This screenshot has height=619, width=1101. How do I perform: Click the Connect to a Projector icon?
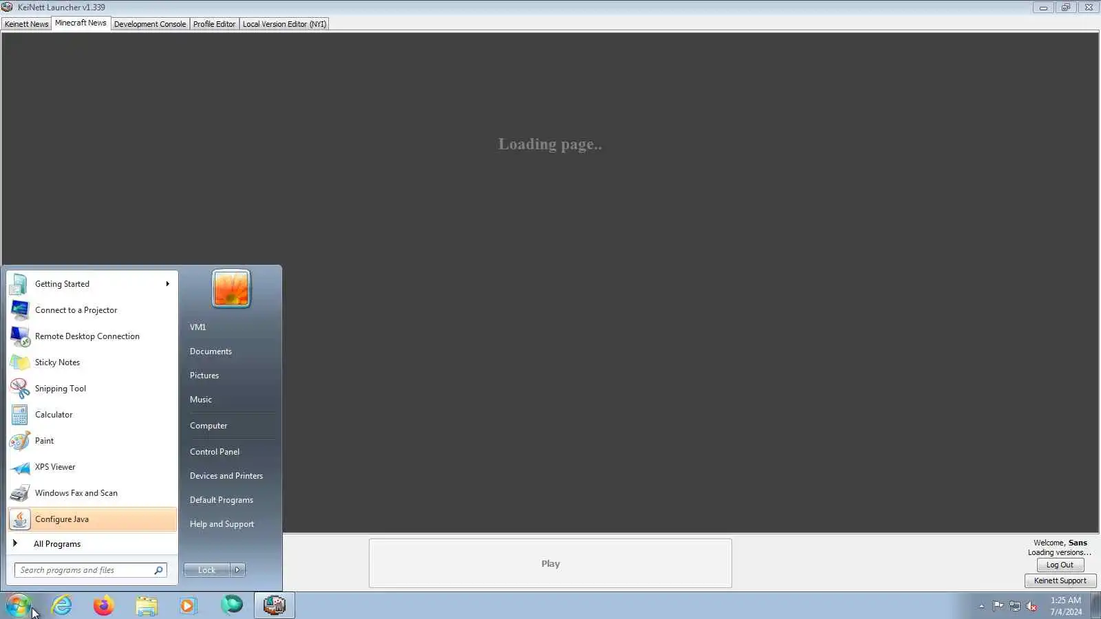[19, 310]
